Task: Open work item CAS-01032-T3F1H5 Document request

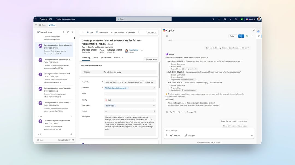Action: pos(54,125)
